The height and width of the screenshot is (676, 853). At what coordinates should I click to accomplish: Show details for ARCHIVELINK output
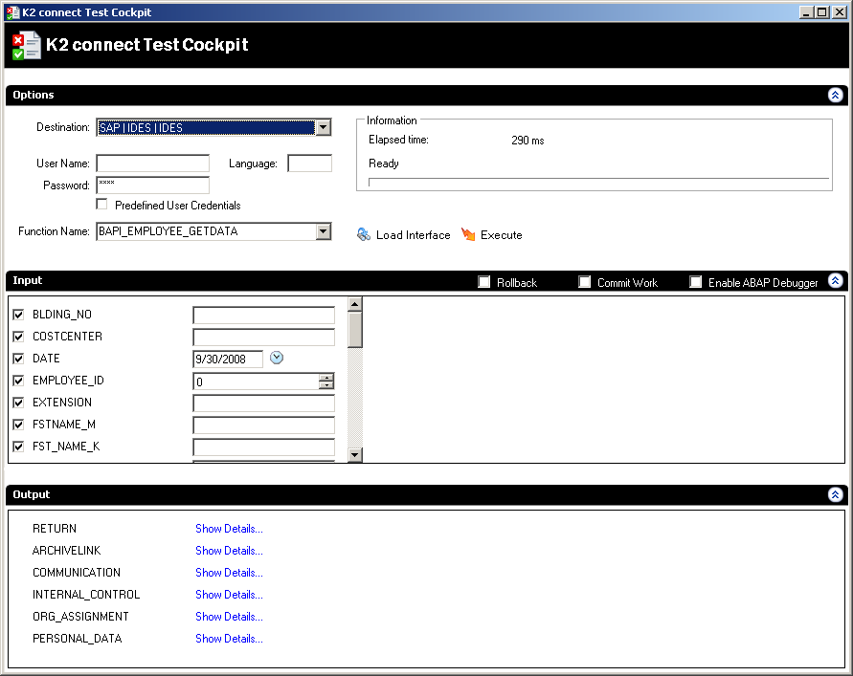pos(229,551)
